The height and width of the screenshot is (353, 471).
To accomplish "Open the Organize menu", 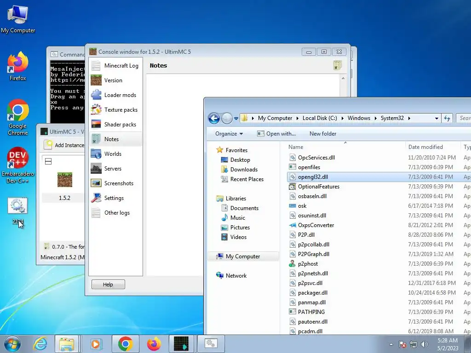I will coord(229,134).
